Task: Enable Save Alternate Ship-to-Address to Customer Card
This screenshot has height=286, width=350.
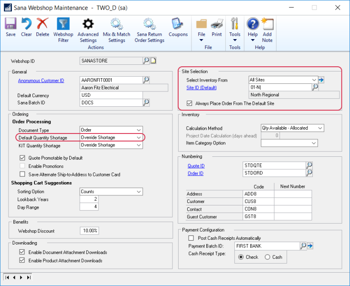Action: [22, 174]
